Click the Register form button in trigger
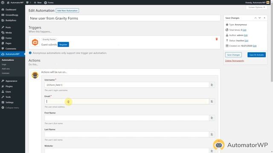 click(63, 45)
